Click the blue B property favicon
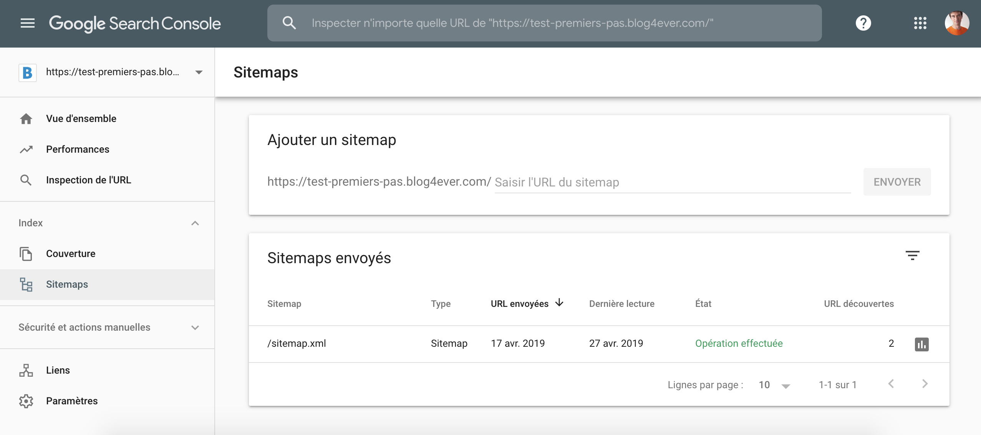The image size is (981, 435). (x=28, y=72)
